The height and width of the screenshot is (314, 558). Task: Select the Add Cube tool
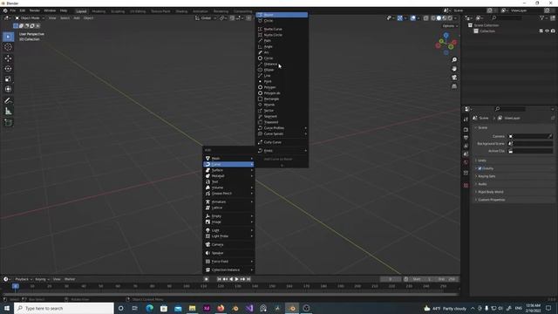[x=8, y=123]
